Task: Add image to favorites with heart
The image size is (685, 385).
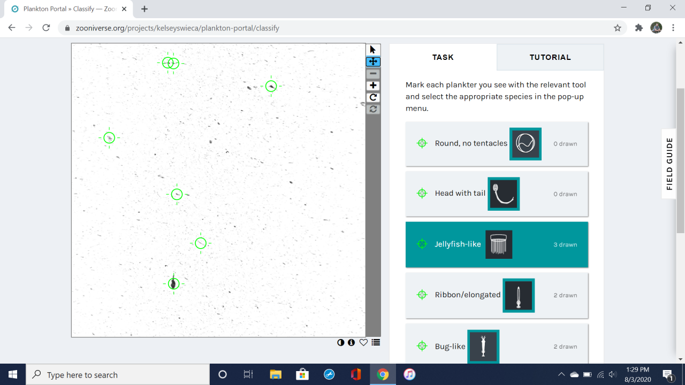Action: click(x=363, y=342)
